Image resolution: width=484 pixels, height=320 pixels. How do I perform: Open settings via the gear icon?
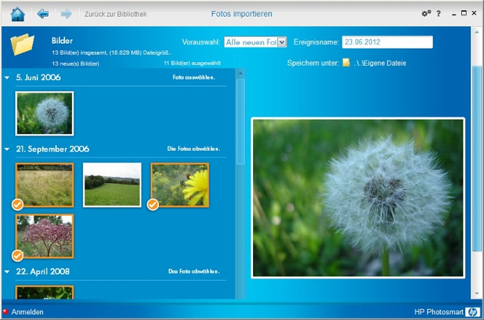pos(425,13)
